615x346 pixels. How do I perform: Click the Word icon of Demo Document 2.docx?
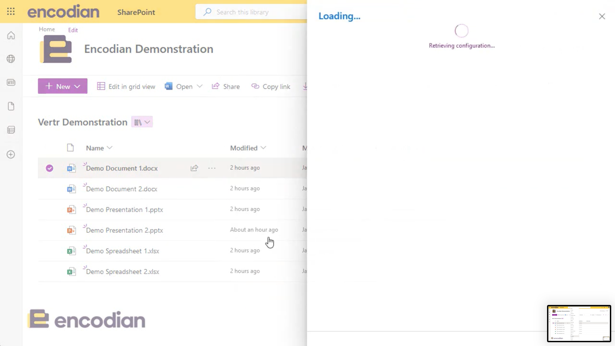coord(71,189)
